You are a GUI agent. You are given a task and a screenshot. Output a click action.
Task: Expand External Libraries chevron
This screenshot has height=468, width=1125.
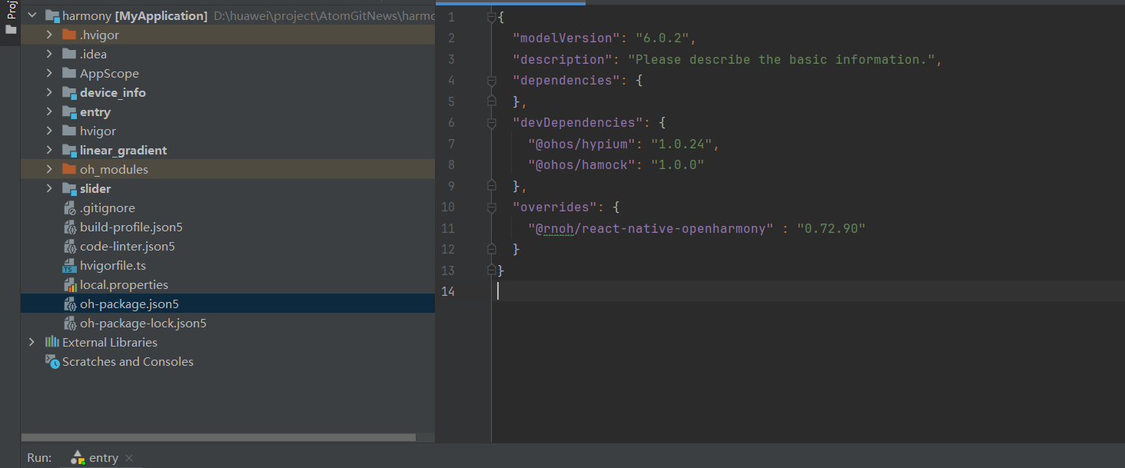pos(32,342)
